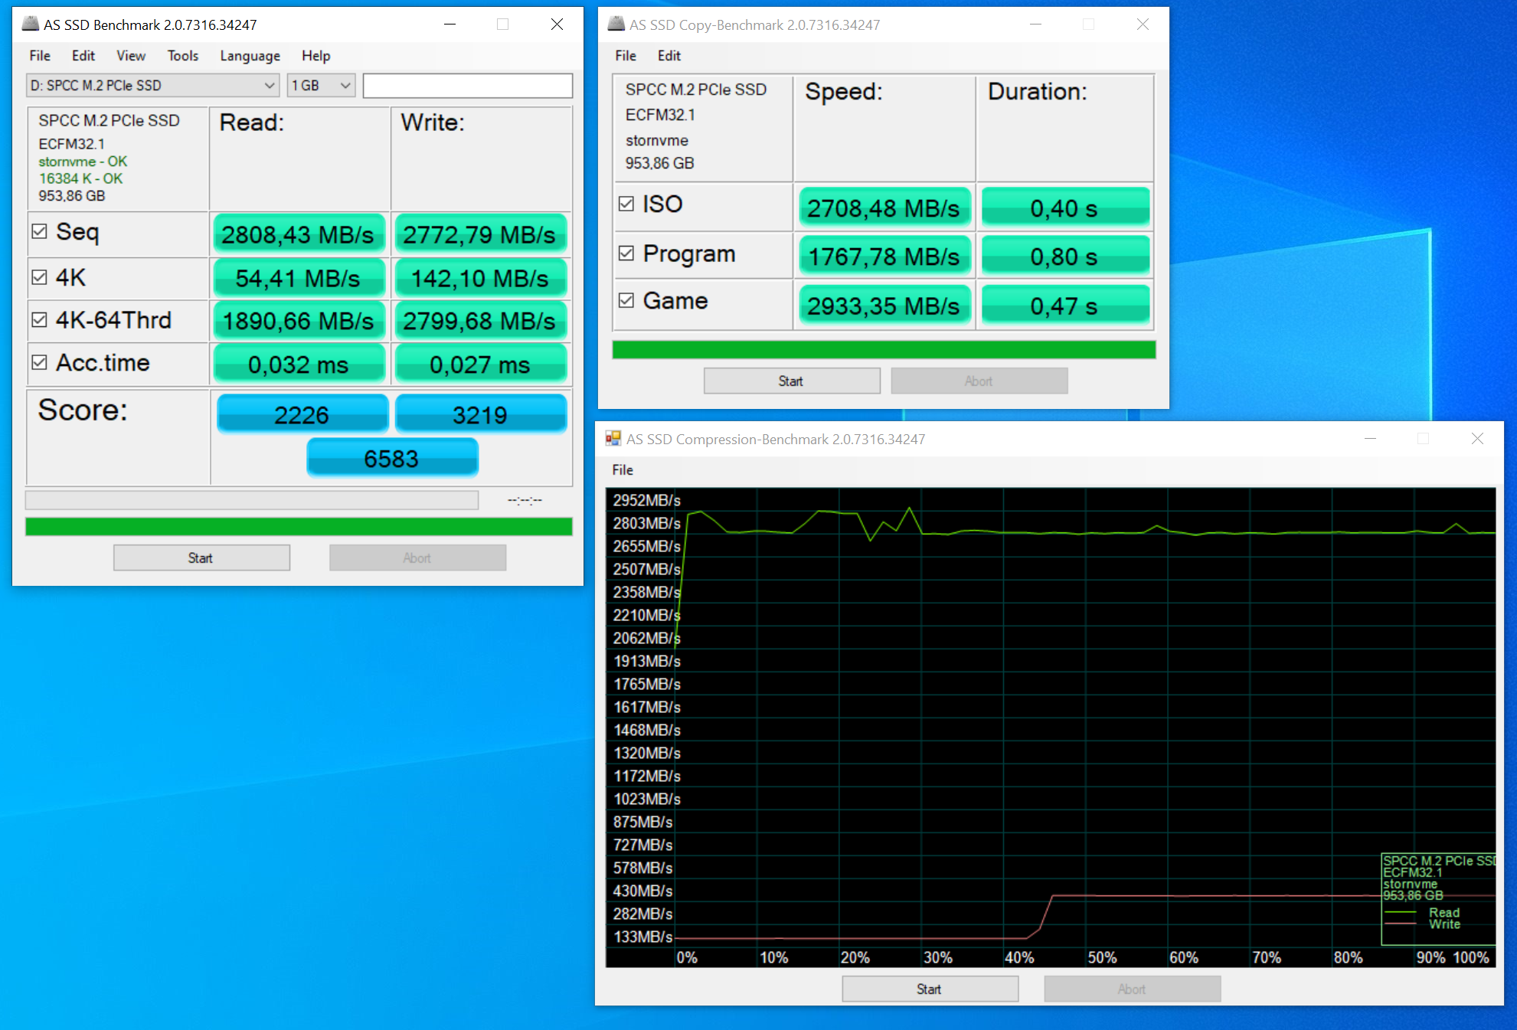Minimize the Compression-Benchmark window
The image size is (1517, 1030).
pos(1370,438)
